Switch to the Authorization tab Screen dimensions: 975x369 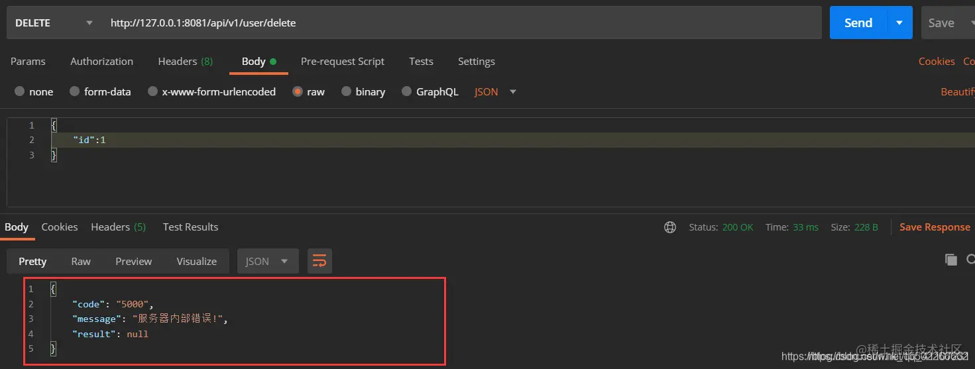101,61
